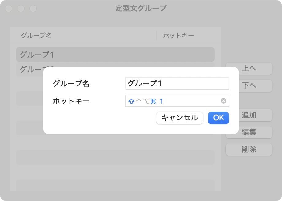Click the OK button

pyautogui.click(x=219, y=118)
